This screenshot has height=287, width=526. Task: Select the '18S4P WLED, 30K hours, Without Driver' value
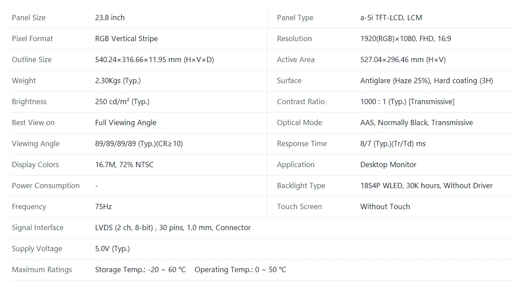426,185
